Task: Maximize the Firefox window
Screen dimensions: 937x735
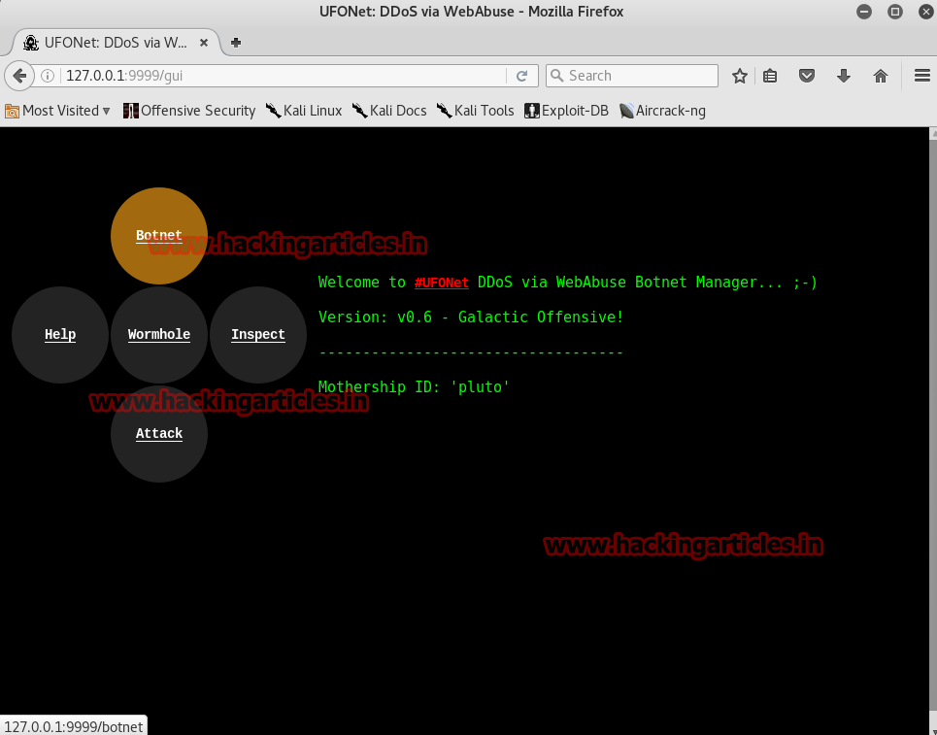Action: point(895,12)
